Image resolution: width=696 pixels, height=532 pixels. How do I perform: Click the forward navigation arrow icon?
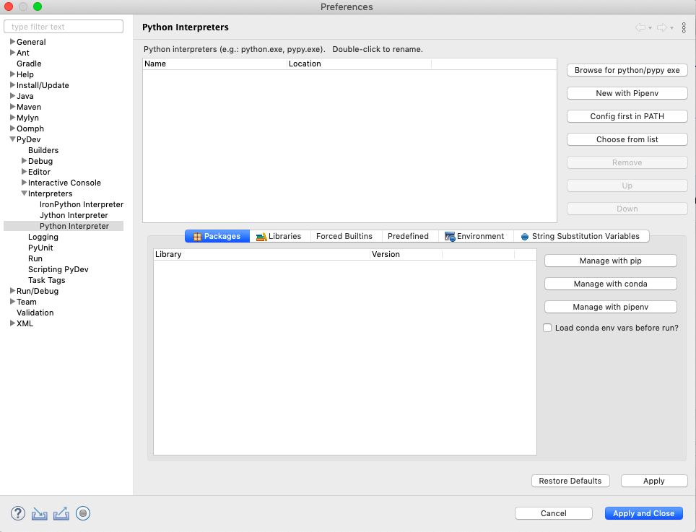[x=661, y=27]
